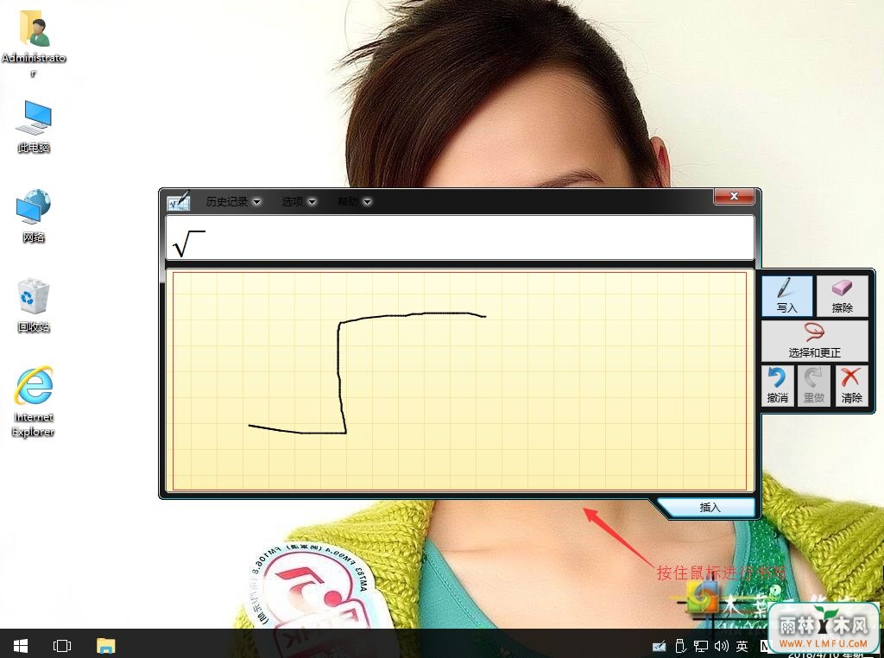884x658 pixels.
Task: Click the 英 input language indicator
Action: 742,646
